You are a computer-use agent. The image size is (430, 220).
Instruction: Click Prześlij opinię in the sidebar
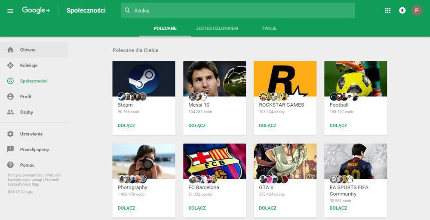pyautogui.click(x=34, y=149)
